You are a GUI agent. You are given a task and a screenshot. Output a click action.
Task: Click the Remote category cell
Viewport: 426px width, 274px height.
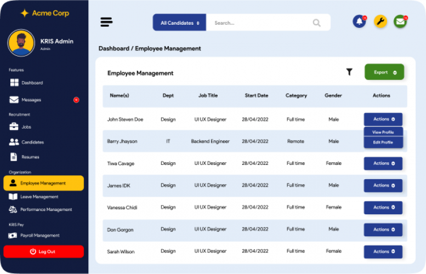click(296, 141)
